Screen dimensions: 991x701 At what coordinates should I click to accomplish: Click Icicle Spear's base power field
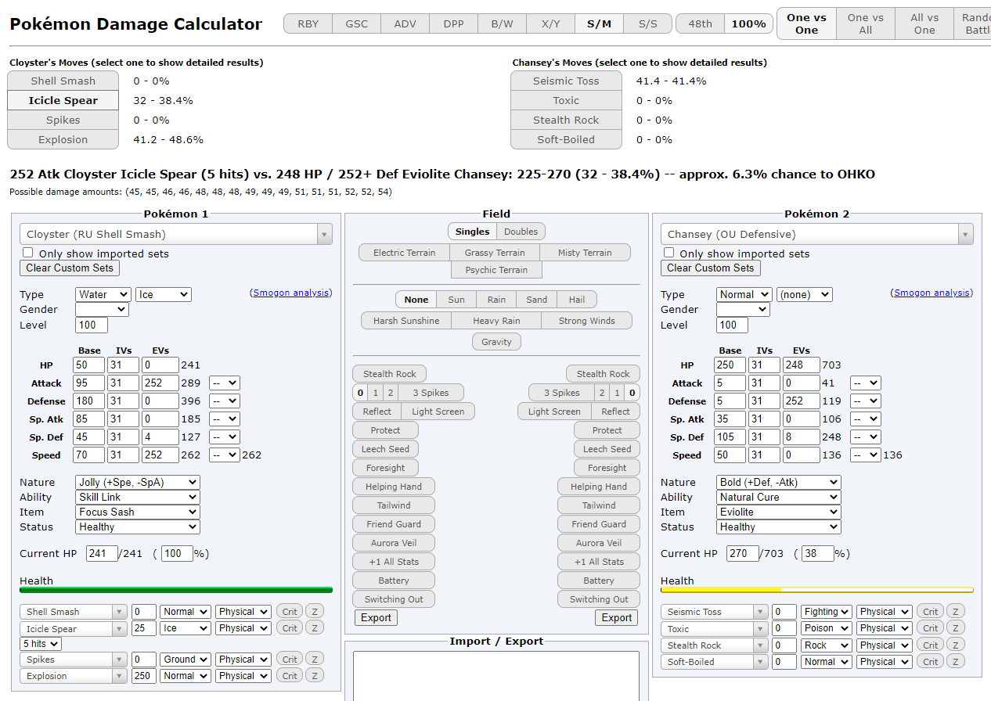pyautogui.click(x=144, y=628)
